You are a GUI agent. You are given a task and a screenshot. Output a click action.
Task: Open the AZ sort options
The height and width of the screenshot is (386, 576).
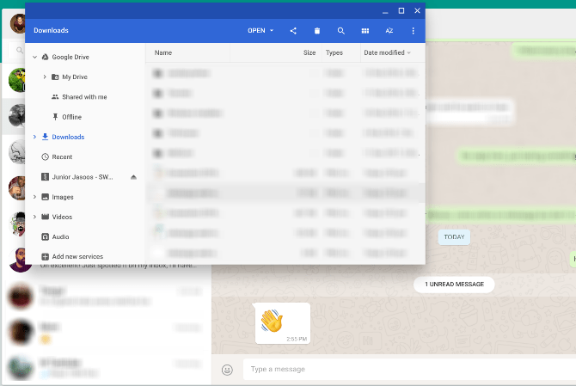(389, 31)
